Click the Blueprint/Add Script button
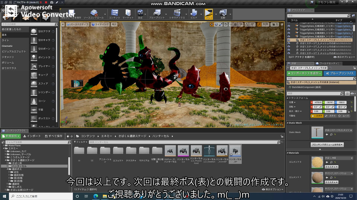The image size is (357, 200). click(x=340, y=73)
